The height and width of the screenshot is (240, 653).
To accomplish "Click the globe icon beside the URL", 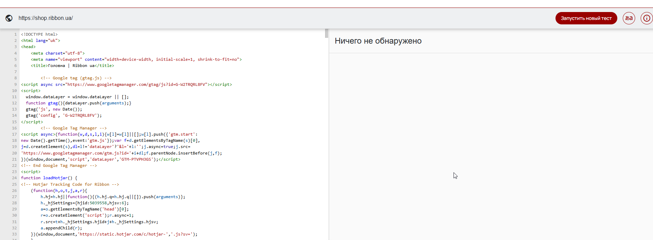I will (x=9, y=18).
